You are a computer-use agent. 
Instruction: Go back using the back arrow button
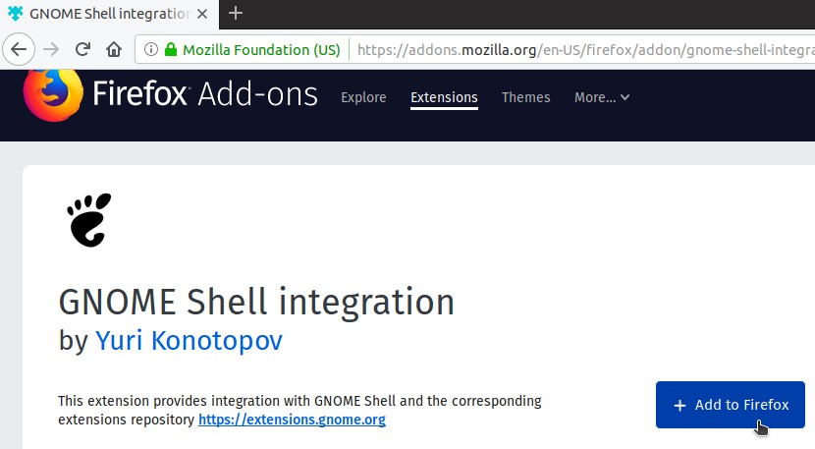tap(19, 49)
